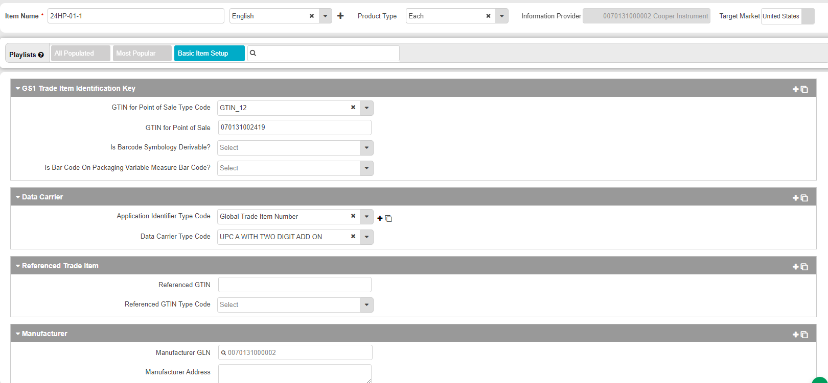This screenshot has height=383, width=828.
Task: Click the copy icon beside Application Identifier Type Code
Action: click(x=388, y=218)
